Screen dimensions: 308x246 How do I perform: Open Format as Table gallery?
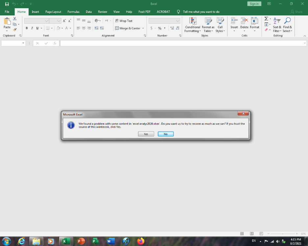[208, 25]
